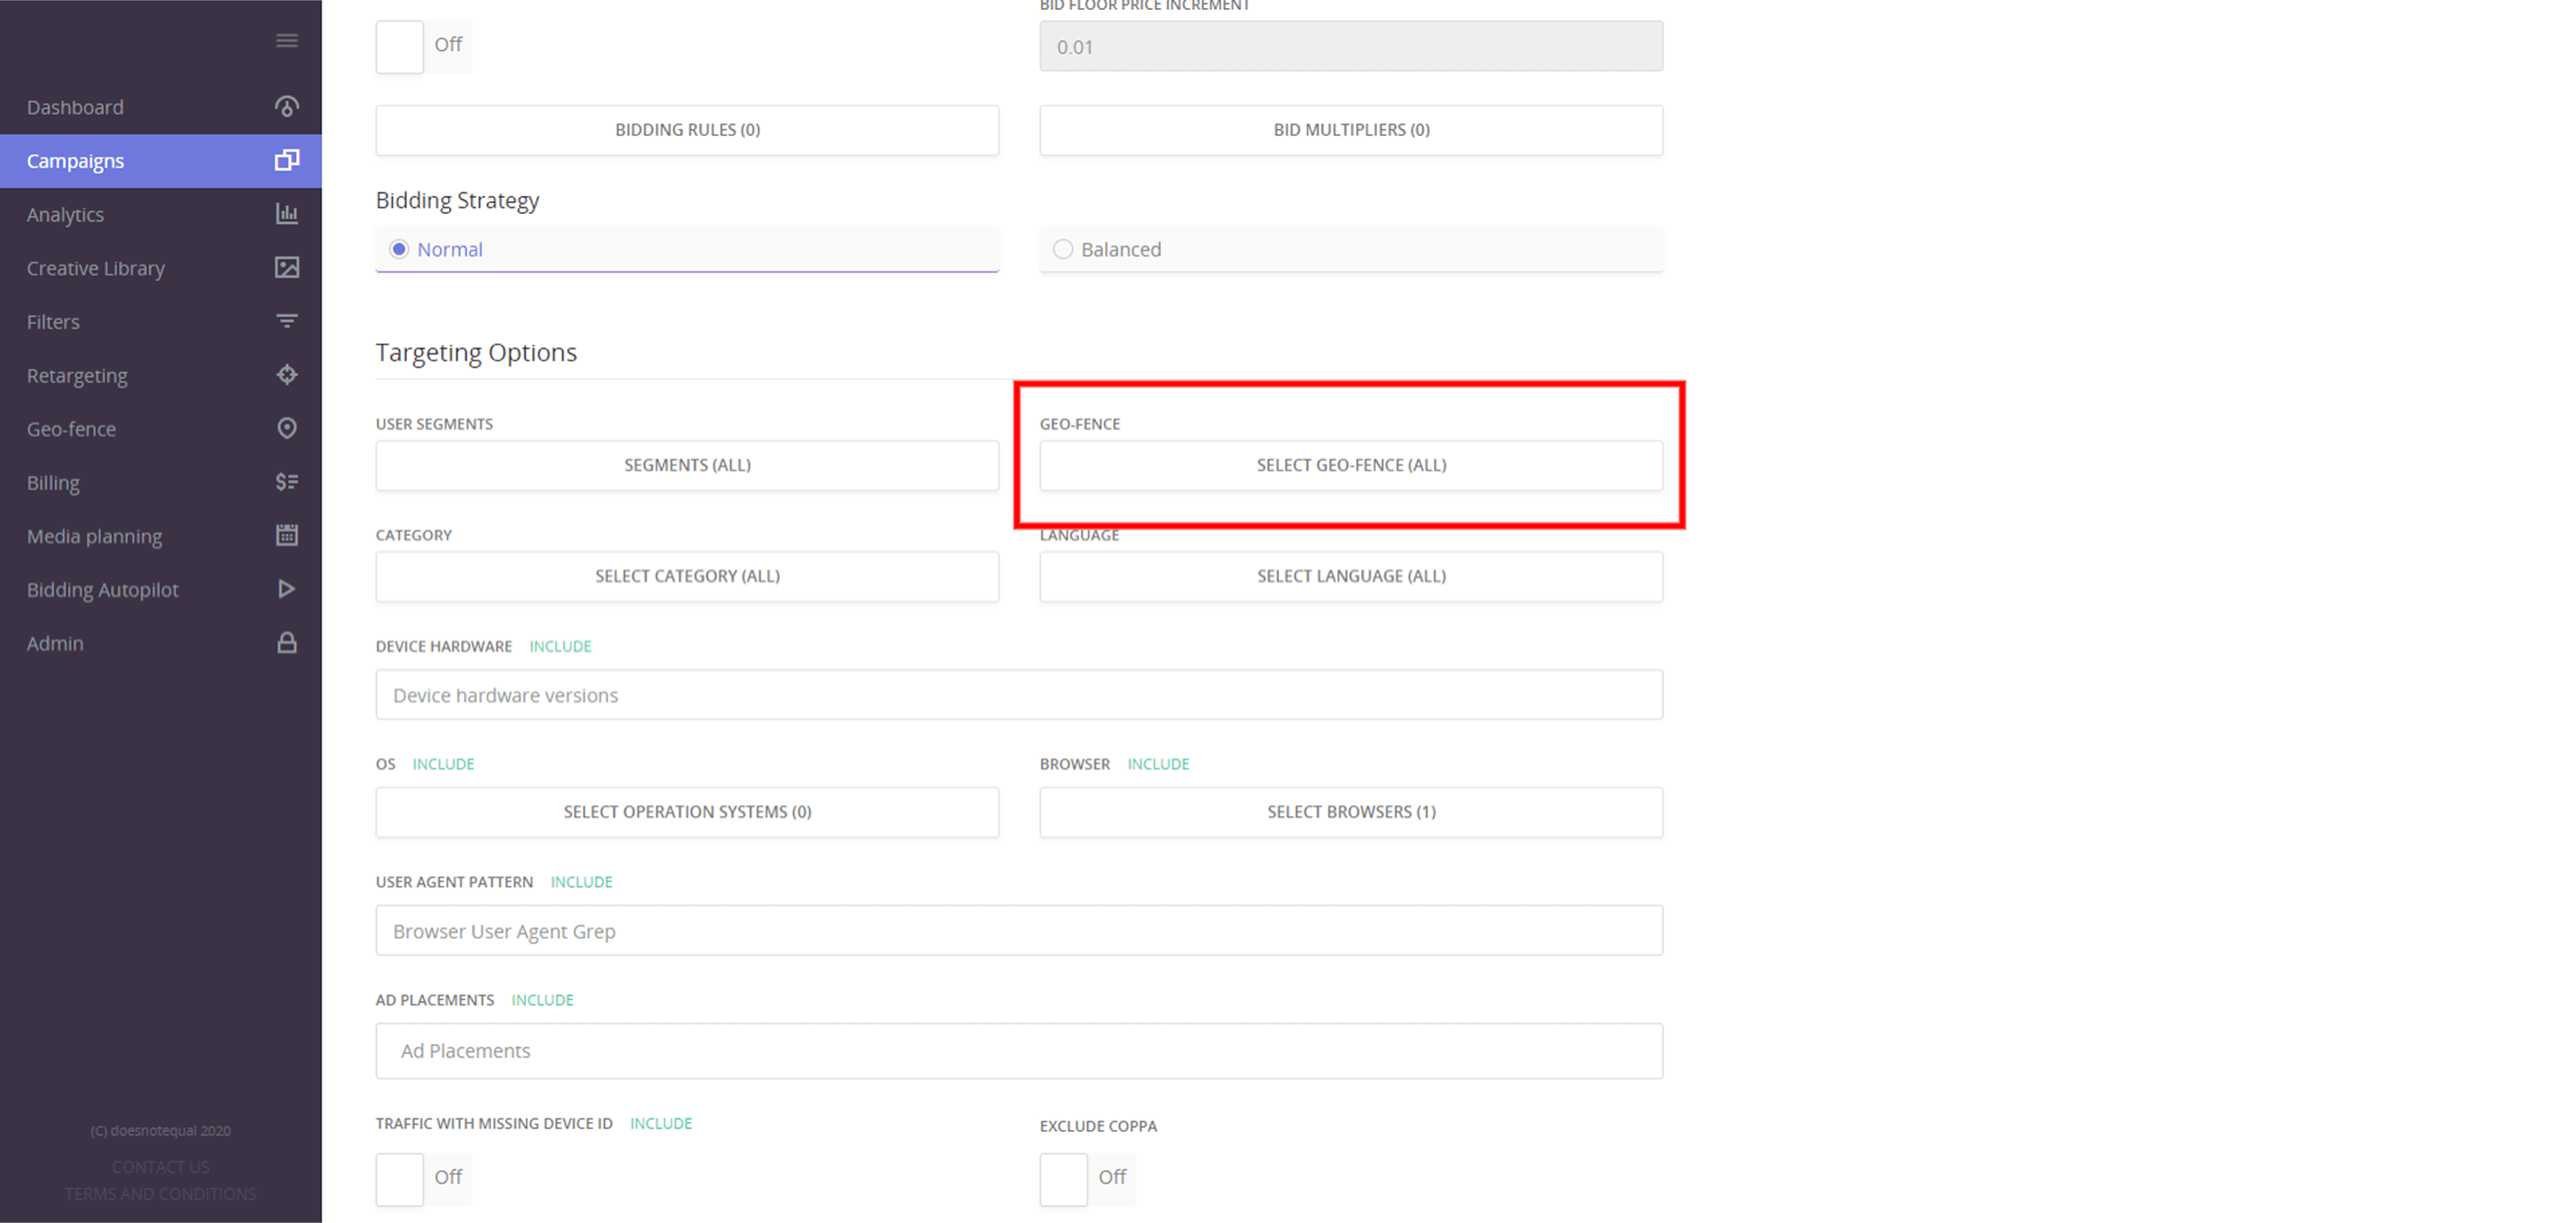Toggle the OS Include filter link
The width and height of the screenshot is (2576, 1223).
pyautogui.click(x=443, y=764)
